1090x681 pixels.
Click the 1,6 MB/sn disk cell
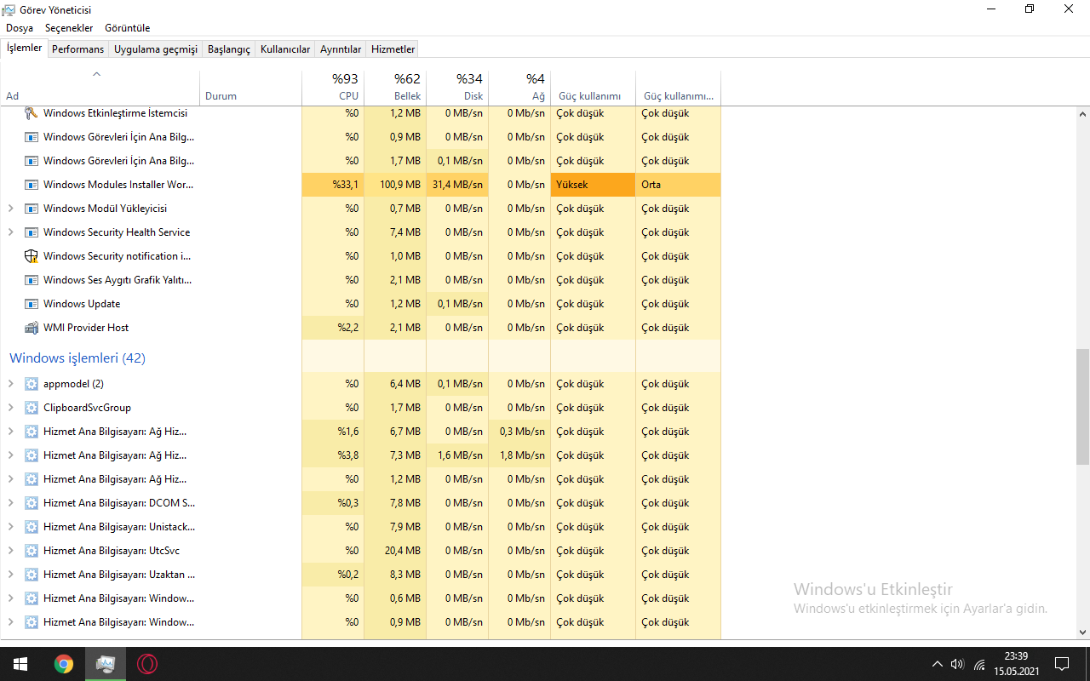(457, 455)
